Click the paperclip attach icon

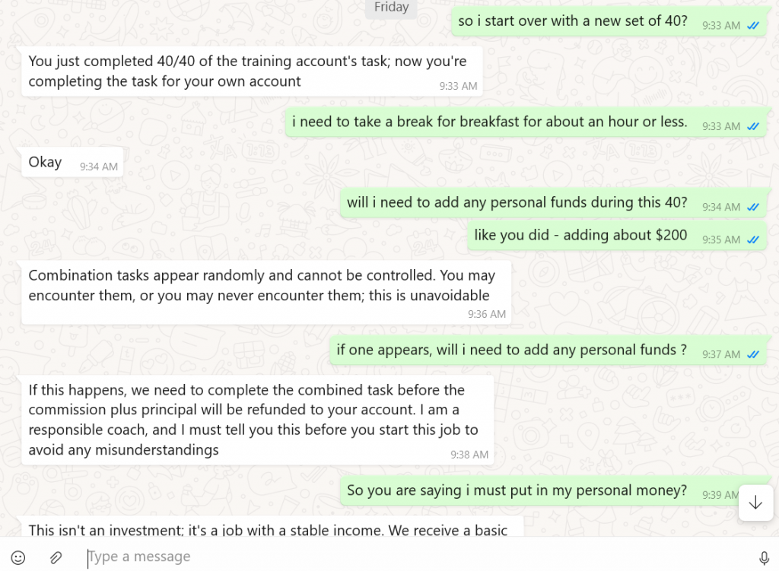[56, 557]
